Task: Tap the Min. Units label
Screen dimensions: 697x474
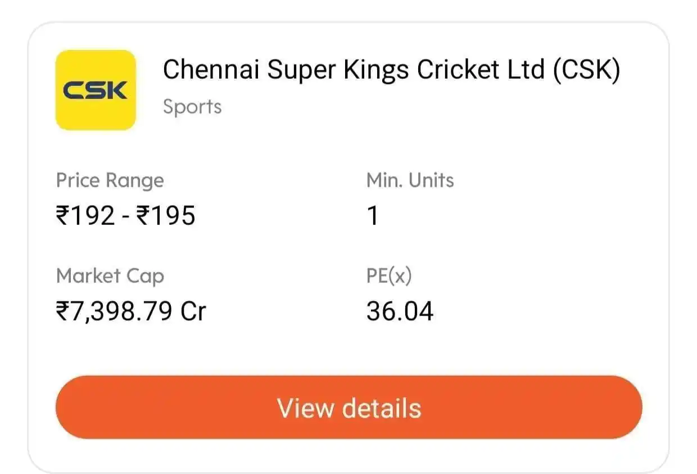Action: click(x=410, y=180)
